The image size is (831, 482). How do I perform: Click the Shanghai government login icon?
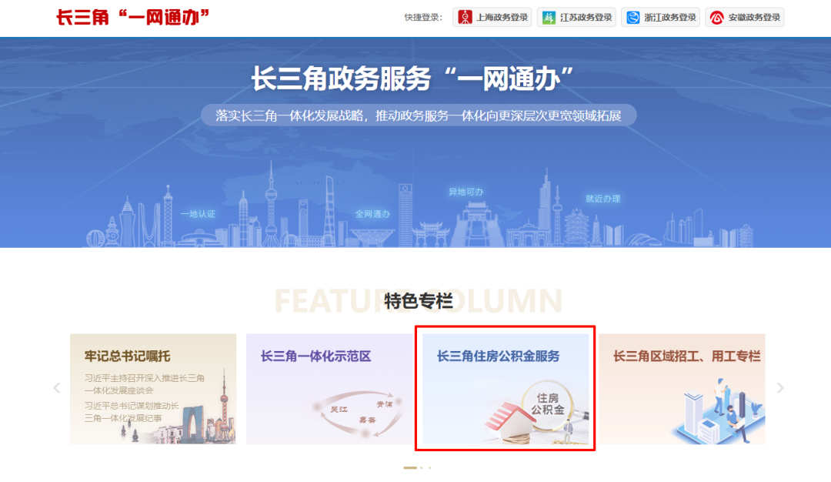(465, 18)
